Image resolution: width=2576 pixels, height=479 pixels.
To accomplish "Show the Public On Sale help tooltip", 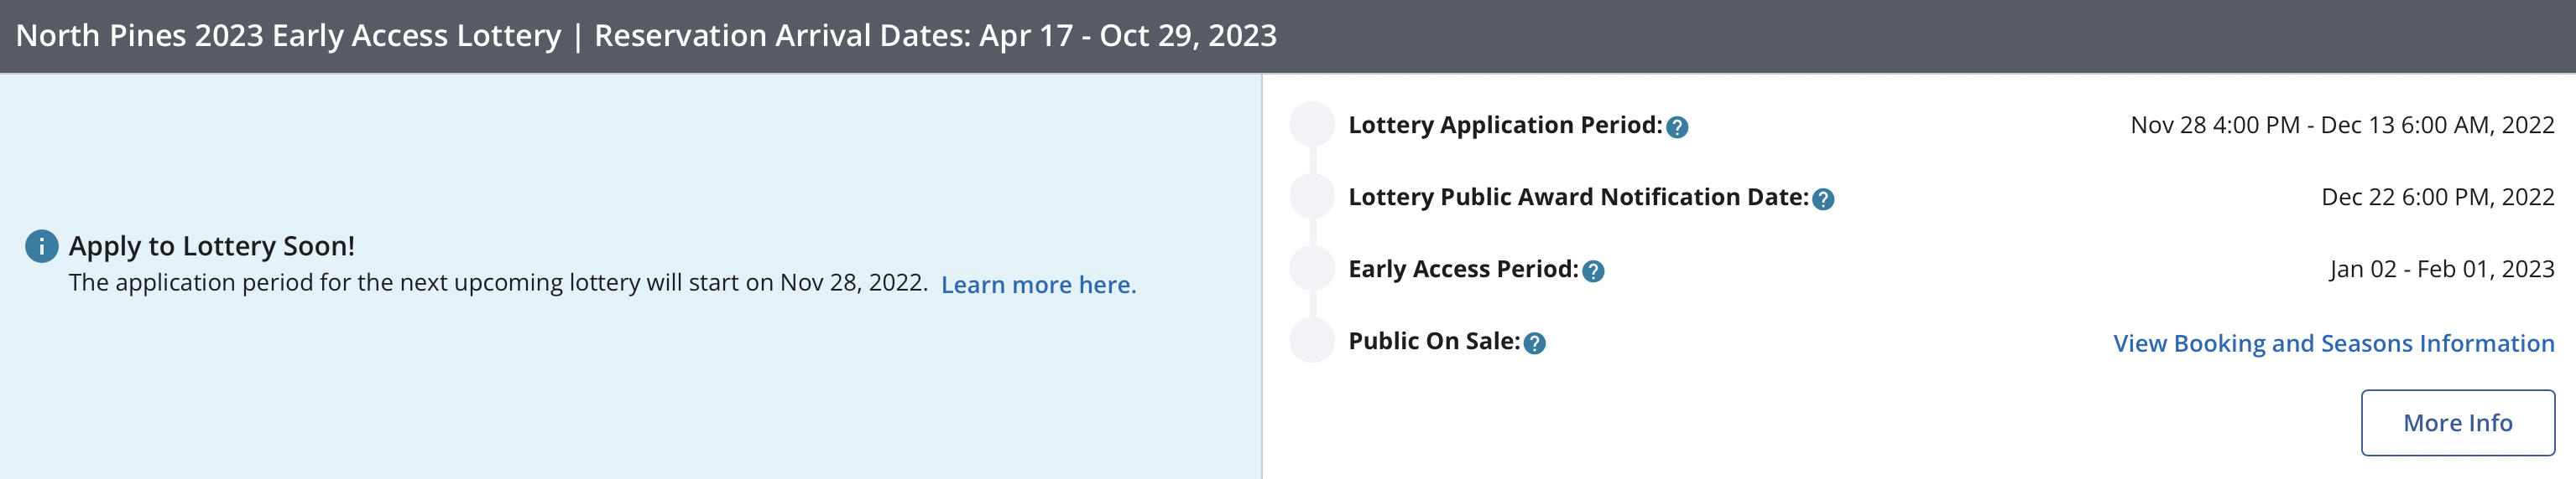I will 1534,343.
